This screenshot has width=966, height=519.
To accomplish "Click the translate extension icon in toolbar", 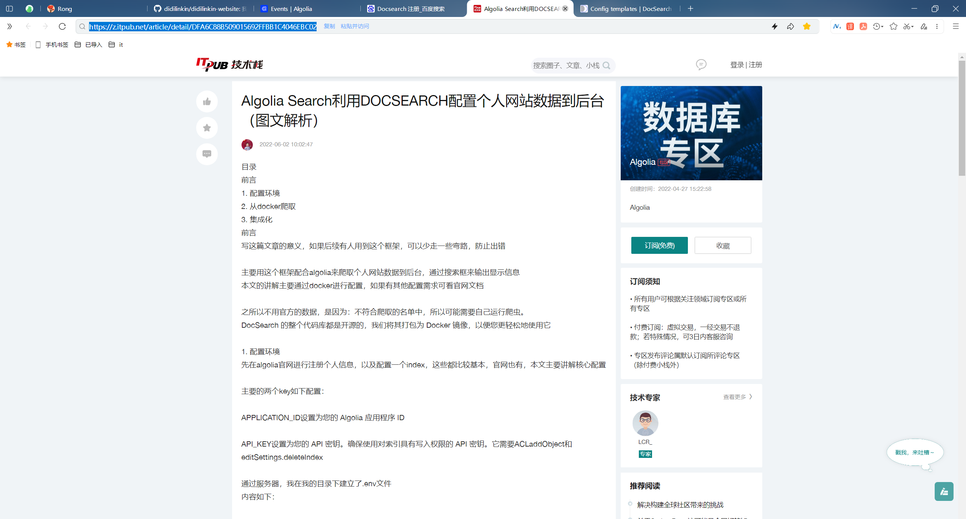I will click(x=850, y=26).
